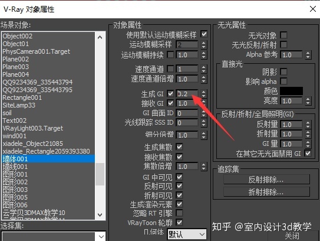Click the 速度通道倍增 value field
Viewport: 320px width, 241px height.
pyautogui.click(x=187, y=79)
